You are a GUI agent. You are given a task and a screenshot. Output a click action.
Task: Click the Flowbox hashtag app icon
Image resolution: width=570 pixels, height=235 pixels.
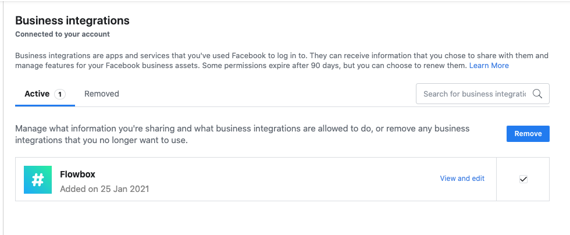click(37, 179)
